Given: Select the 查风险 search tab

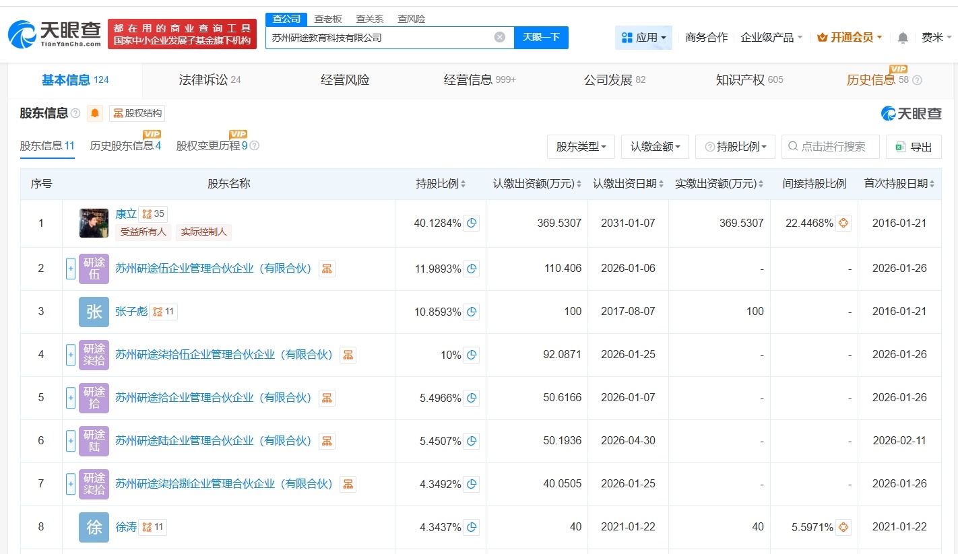Looking at the screenshot, I should (412, 19).
